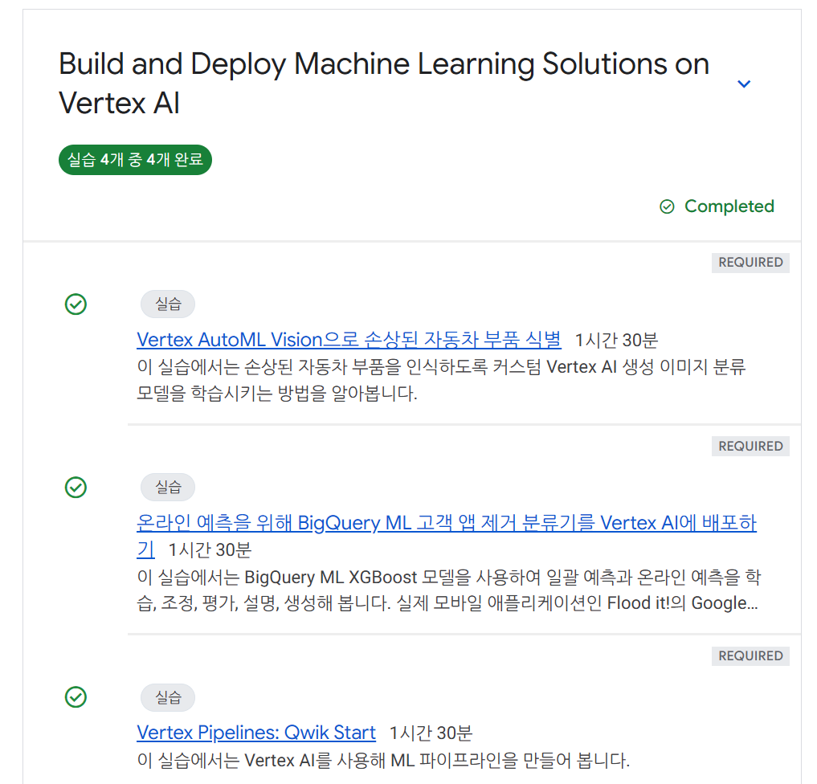
Task: Click the 실습 tag above Vertex Pipelines
Action: pos(168,697)
